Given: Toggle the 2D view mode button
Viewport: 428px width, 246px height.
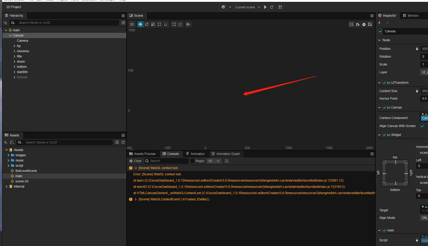Looking at the screenshot, I should (132, 24).
